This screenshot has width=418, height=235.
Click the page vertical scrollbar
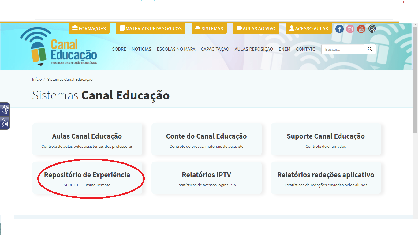click(x=415, y=80)
